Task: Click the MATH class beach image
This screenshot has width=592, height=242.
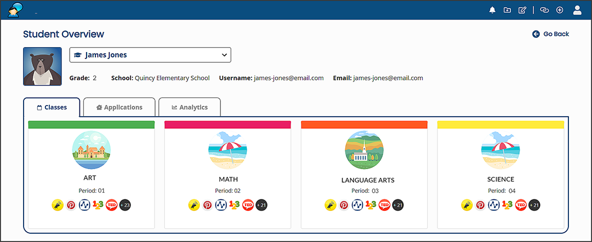Action: [x=227, y=151]
